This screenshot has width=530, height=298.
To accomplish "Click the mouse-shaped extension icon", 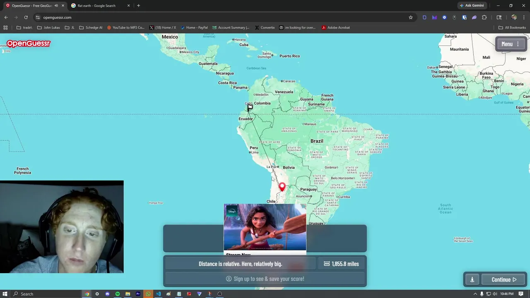I will point(454,17).
